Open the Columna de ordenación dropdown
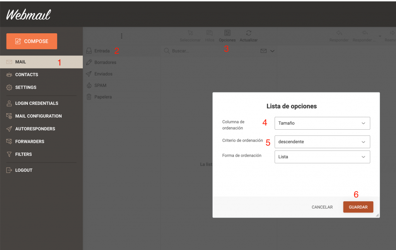This screenshot has height=250, width=396. [322, 123]
